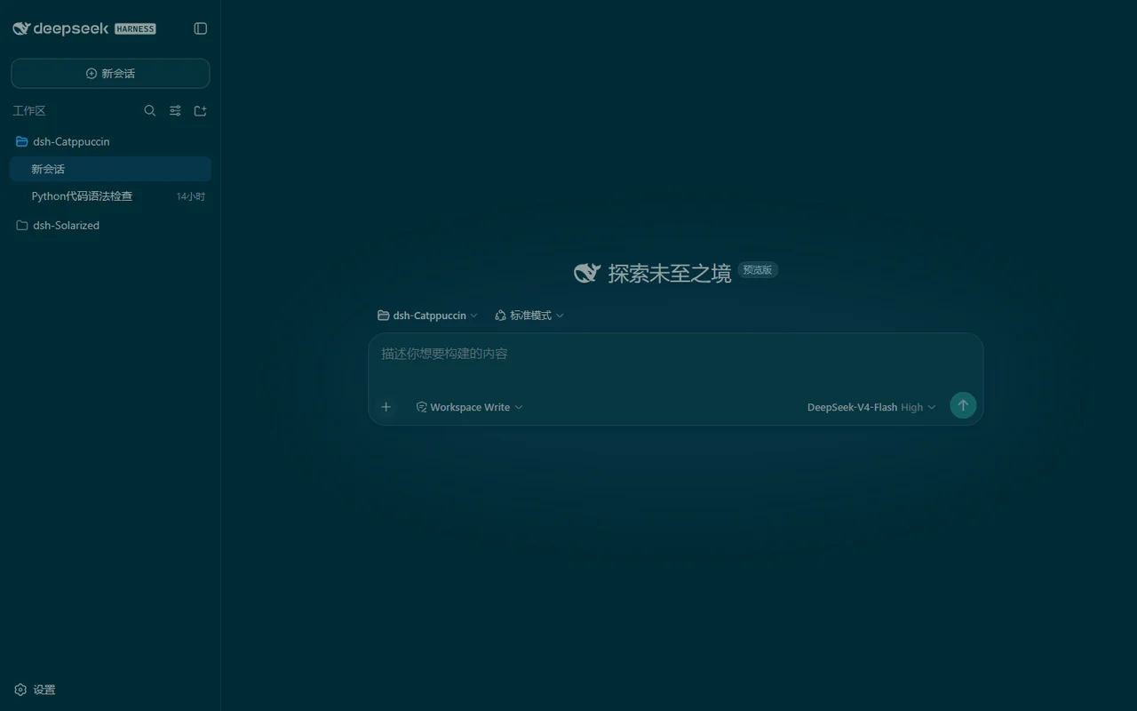
Task: Start a new chat with 新会话 button
Action: tap(110, 74)
